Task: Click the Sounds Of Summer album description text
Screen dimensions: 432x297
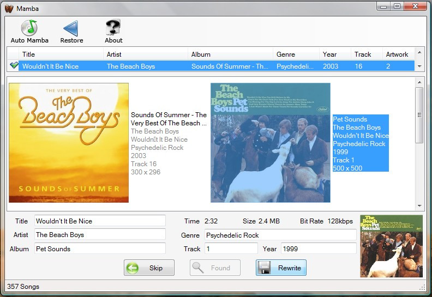Action: 169,119
